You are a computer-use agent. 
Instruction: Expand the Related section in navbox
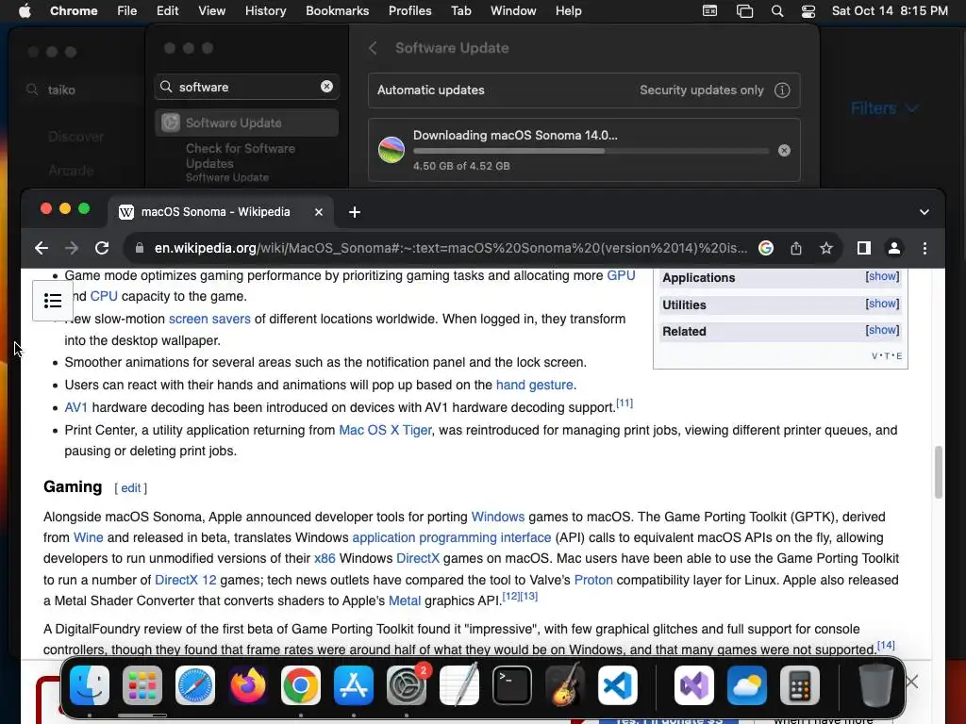pos(882,330)
